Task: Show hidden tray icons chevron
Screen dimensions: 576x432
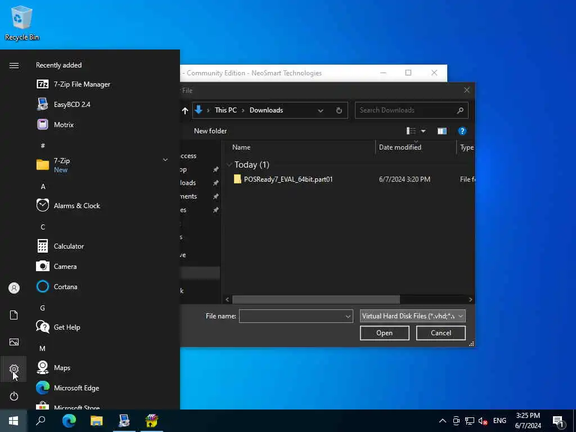Action: [443, 421]
